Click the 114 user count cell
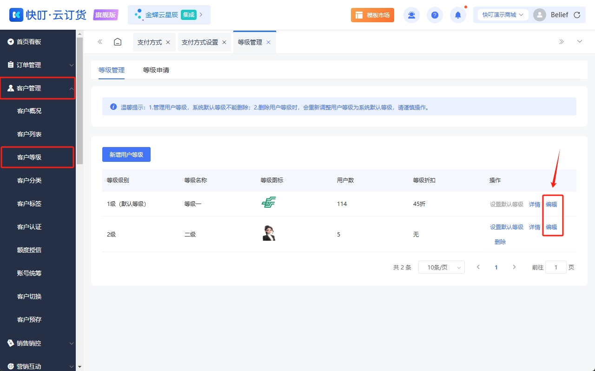This screenshot has width=595, height=371. (342, 204)
